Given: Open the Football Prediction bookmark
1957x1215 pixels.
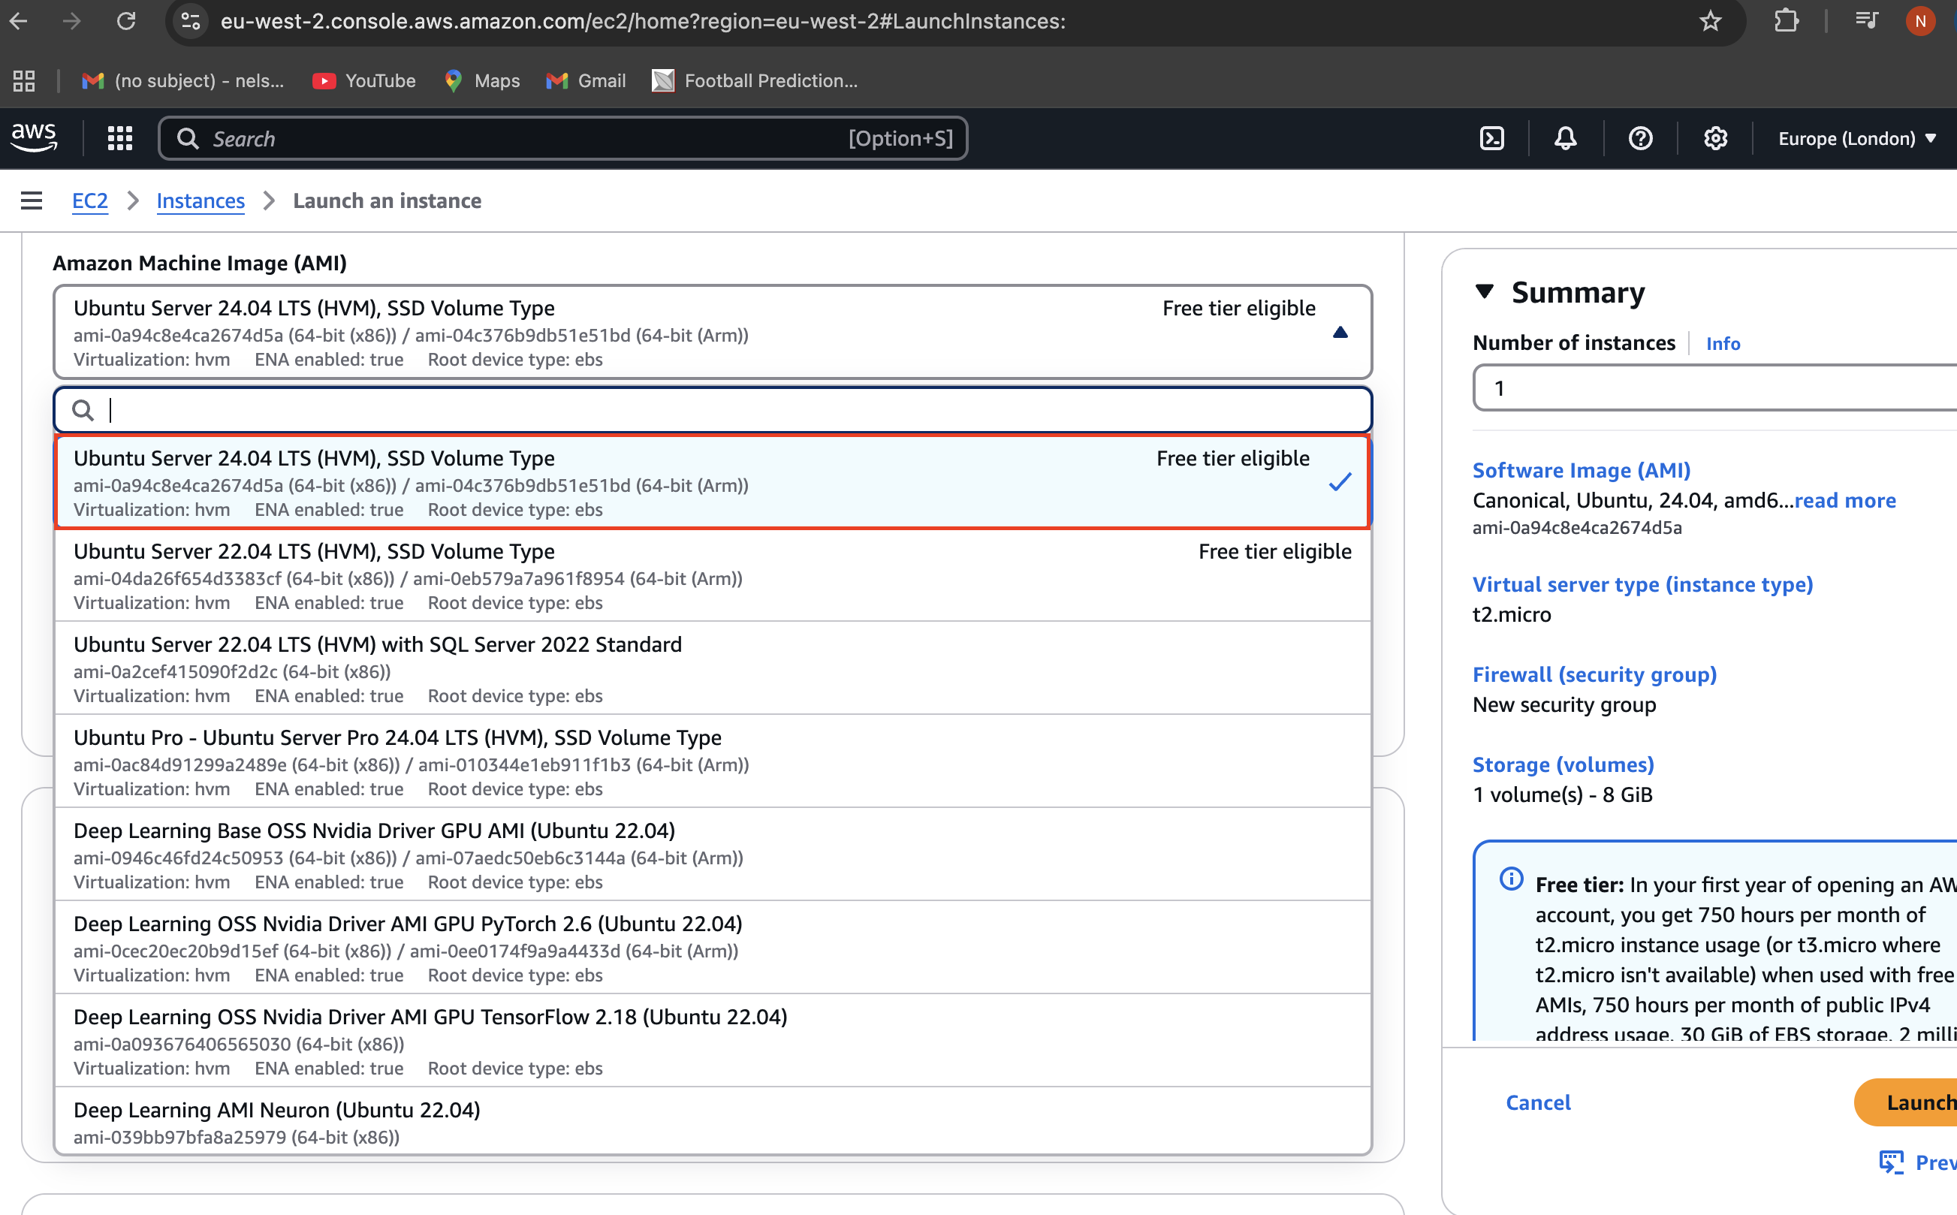Looking at the screenshot, I should 755,80.
